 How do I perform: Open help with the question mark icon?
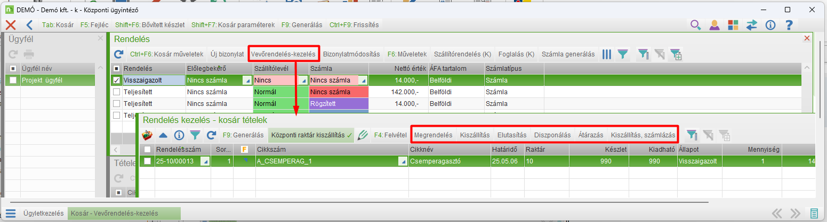pos(789,24)
